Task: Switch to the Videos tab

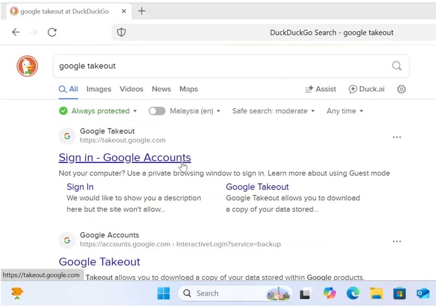Action: tap(132, 89)
